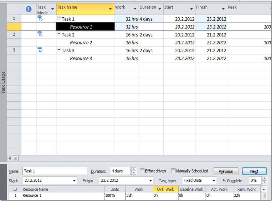Image resolution: width=272 pixels, height=201 pixels.
Task: Click Task 2 auto-schedule mode icon
Action: 40,34
